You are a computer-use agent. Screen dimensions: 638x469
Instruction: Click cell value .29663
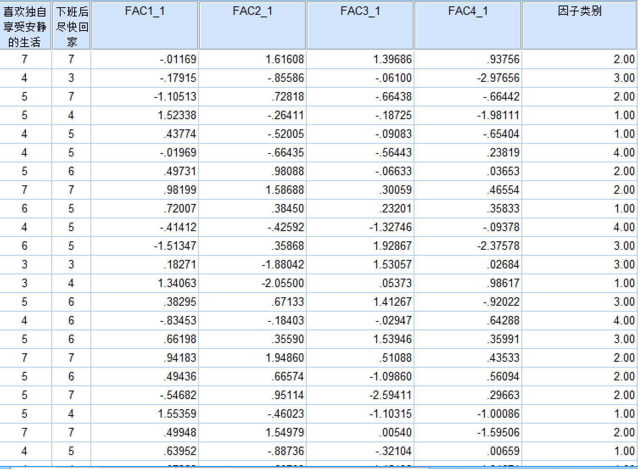coord(503,395)
